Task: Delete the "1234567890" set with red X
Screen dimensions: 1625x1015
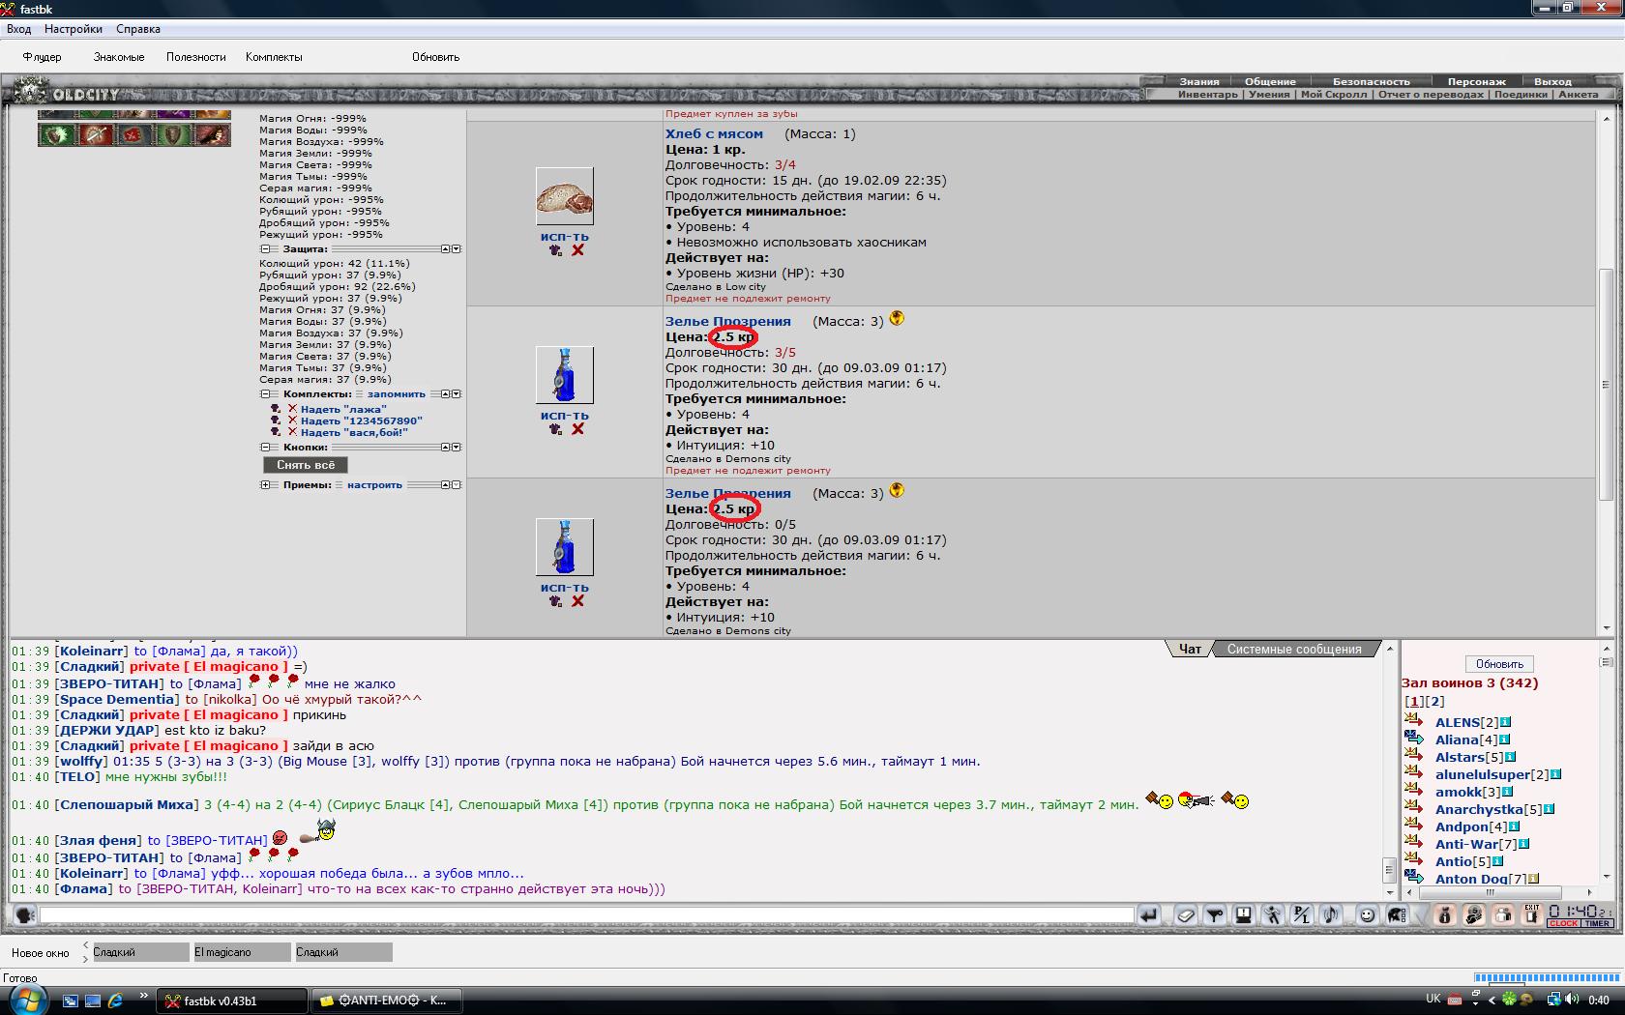Action: pyautogui.click(x=292, y=420)
